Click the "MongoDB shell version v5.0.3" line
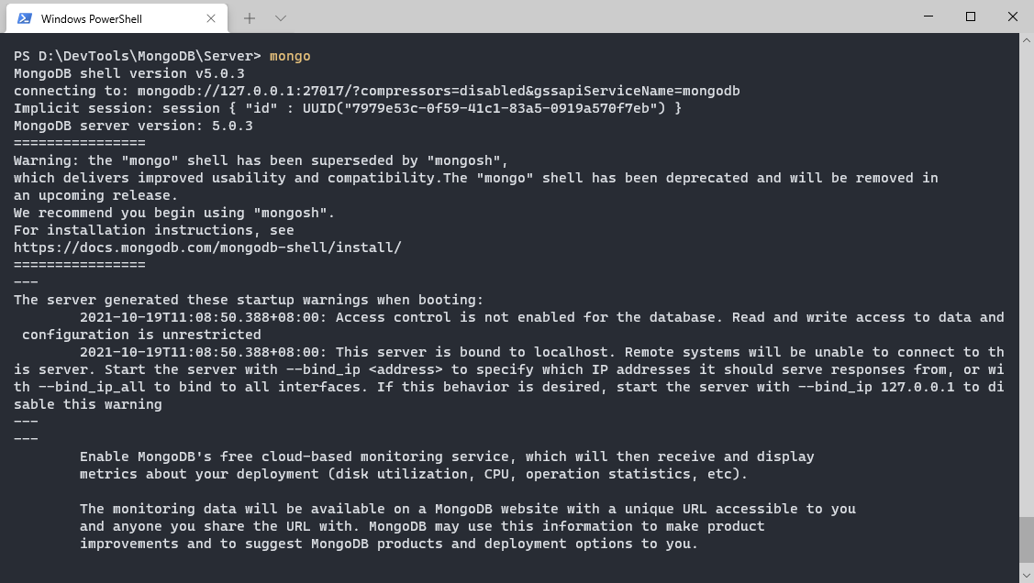The height and width of the screenshot is (583, 1034). tap(128, 73)
